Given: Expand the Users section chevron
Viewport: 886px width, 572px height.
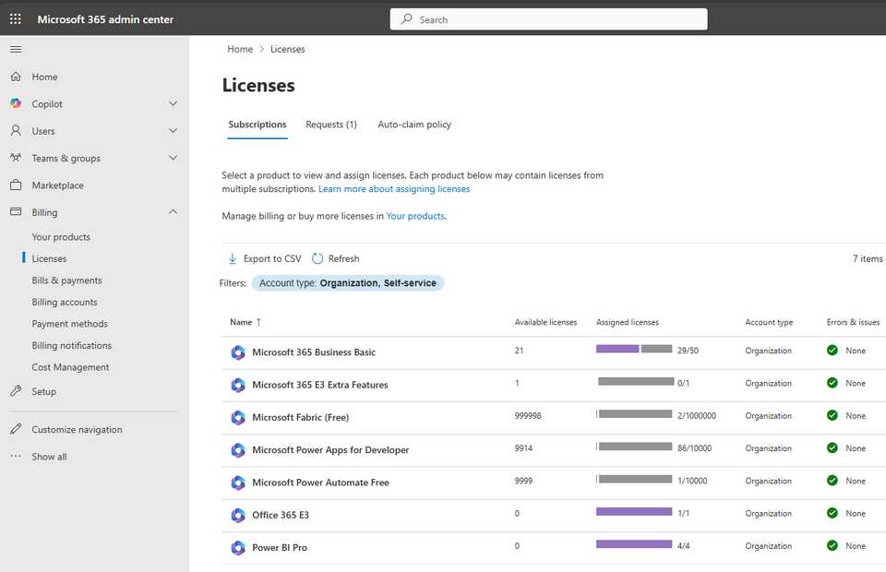Looking at the screenshot, I should pos(173,131).
